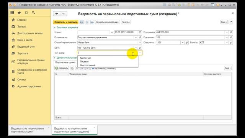Click Сумма к выплате column header
This screenshot has height=138, width=245.
(217, 74)
